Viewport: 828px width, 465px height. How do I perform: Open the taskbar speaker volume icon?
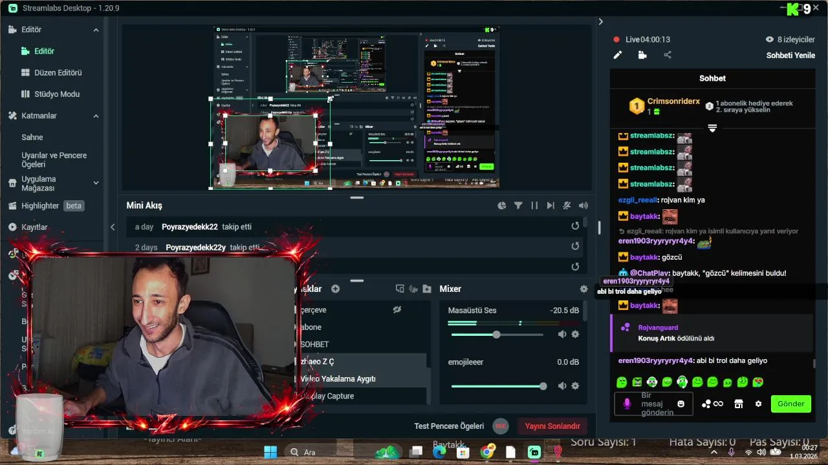[x=761, y=452]
